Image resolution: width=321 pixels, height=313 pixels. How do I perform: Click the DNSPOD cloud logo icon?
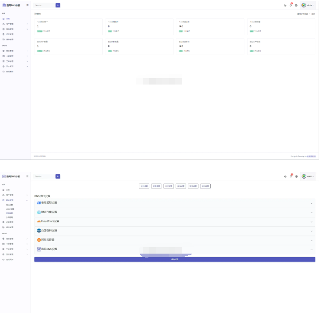(x=39, y=212)
